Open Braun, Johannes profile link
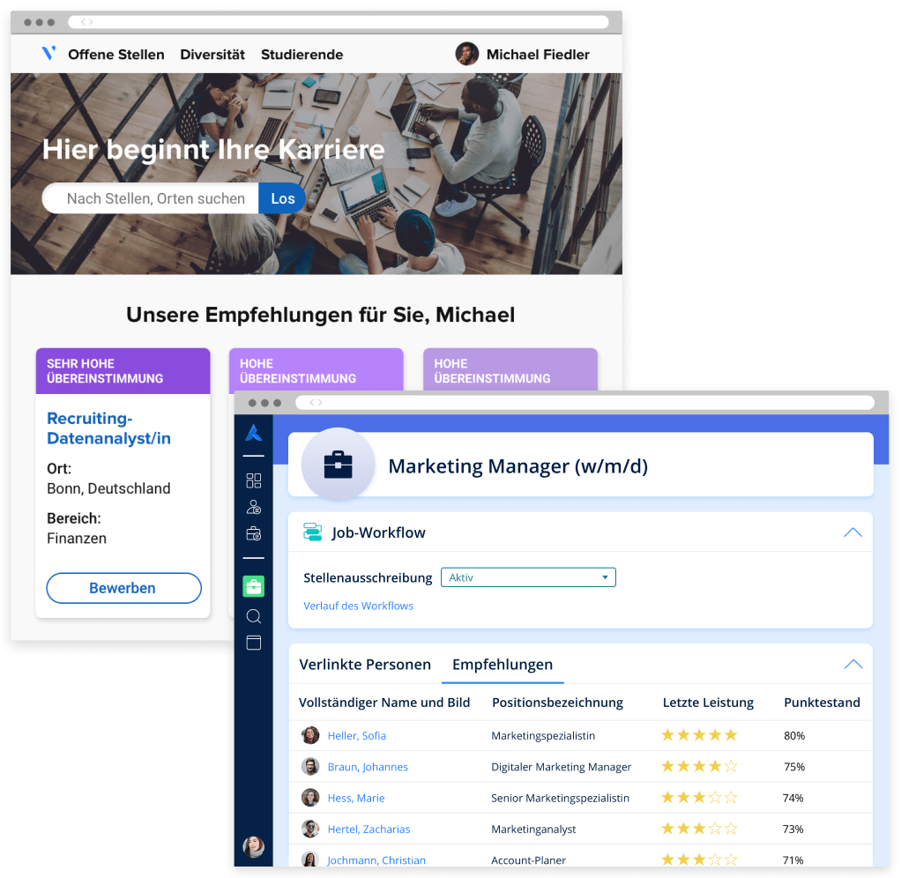 (368, 767)
